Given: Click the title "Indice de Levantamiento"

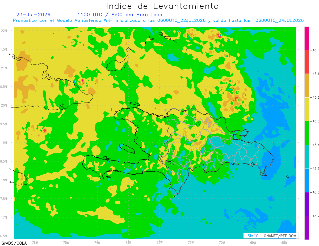Looking at the screenshot, I should tap(162, 6).
